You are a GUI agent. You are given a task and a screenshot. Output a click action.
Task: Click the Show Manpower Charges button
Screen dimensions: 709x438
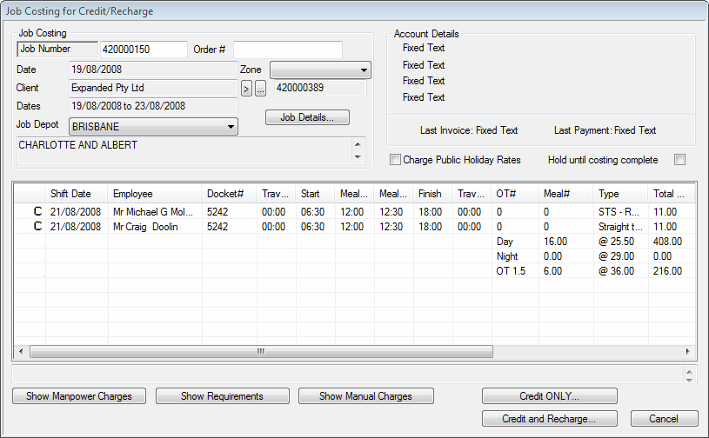(79, 396)
